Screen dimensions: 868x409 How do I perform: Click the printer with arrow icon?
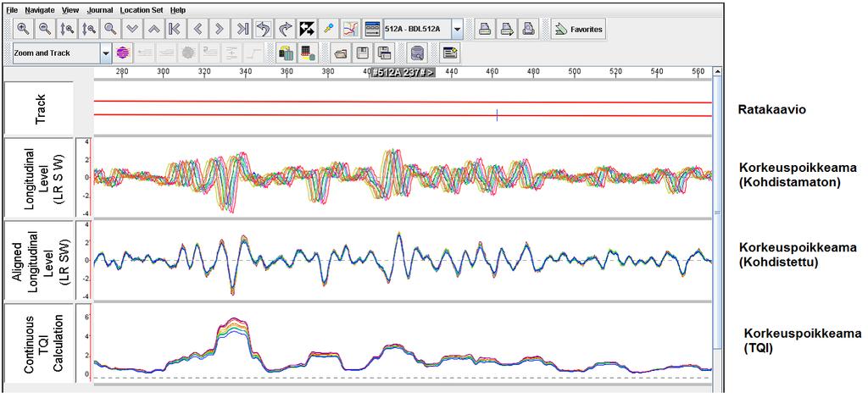click(507, 29)
